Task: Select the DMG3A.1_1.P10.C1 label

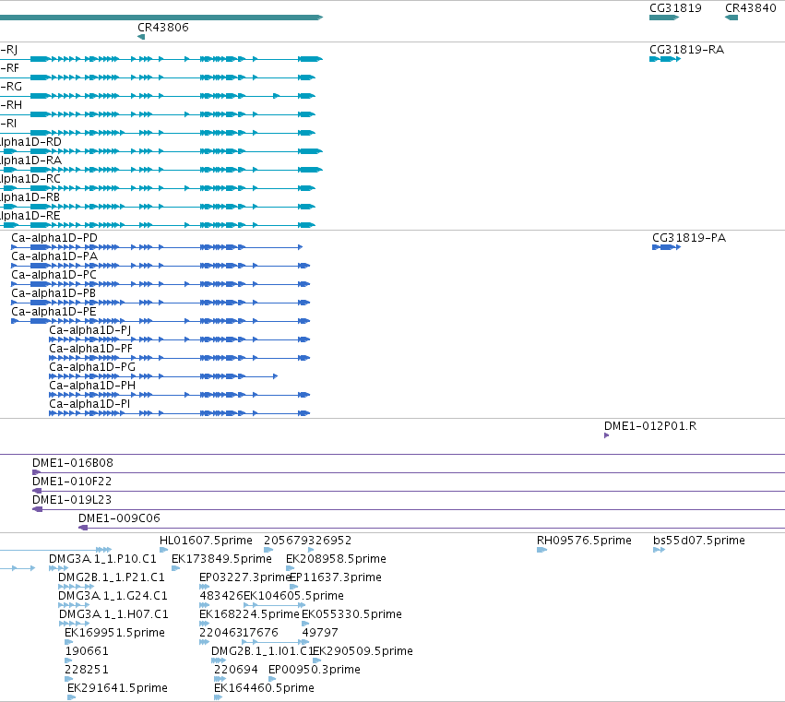Action: (x=102, y=559)
